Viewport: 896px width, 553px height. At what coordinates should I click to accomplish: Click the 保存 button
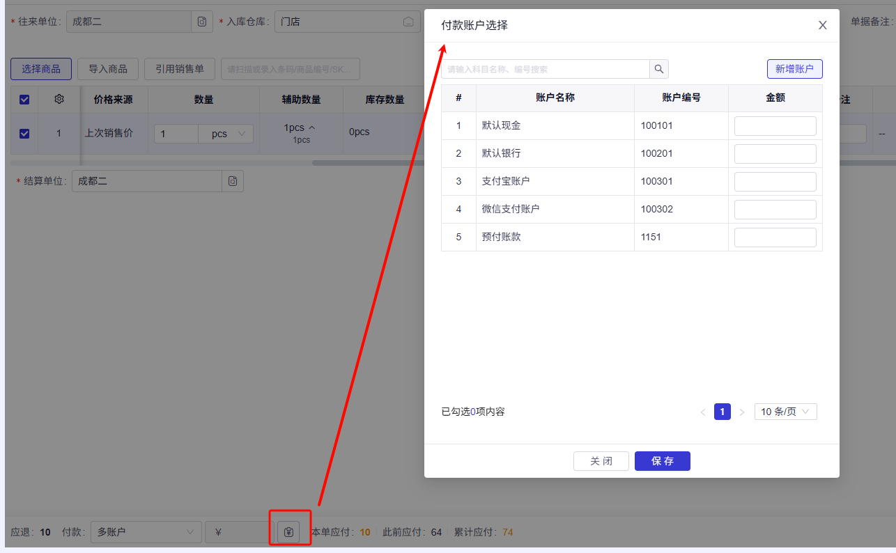point(663,461)
